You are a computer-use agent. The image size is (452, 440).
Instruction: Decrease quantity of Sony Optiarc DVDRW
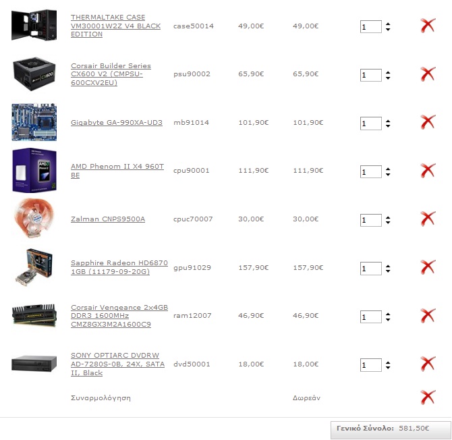tap(388, 368)
